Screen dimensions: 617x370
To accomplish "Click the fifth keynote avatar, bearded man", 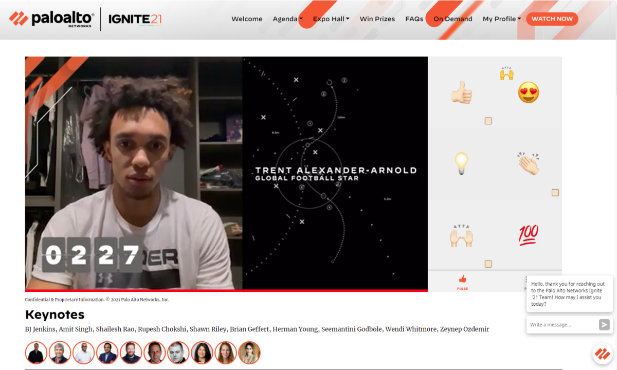I will (131, 353).
